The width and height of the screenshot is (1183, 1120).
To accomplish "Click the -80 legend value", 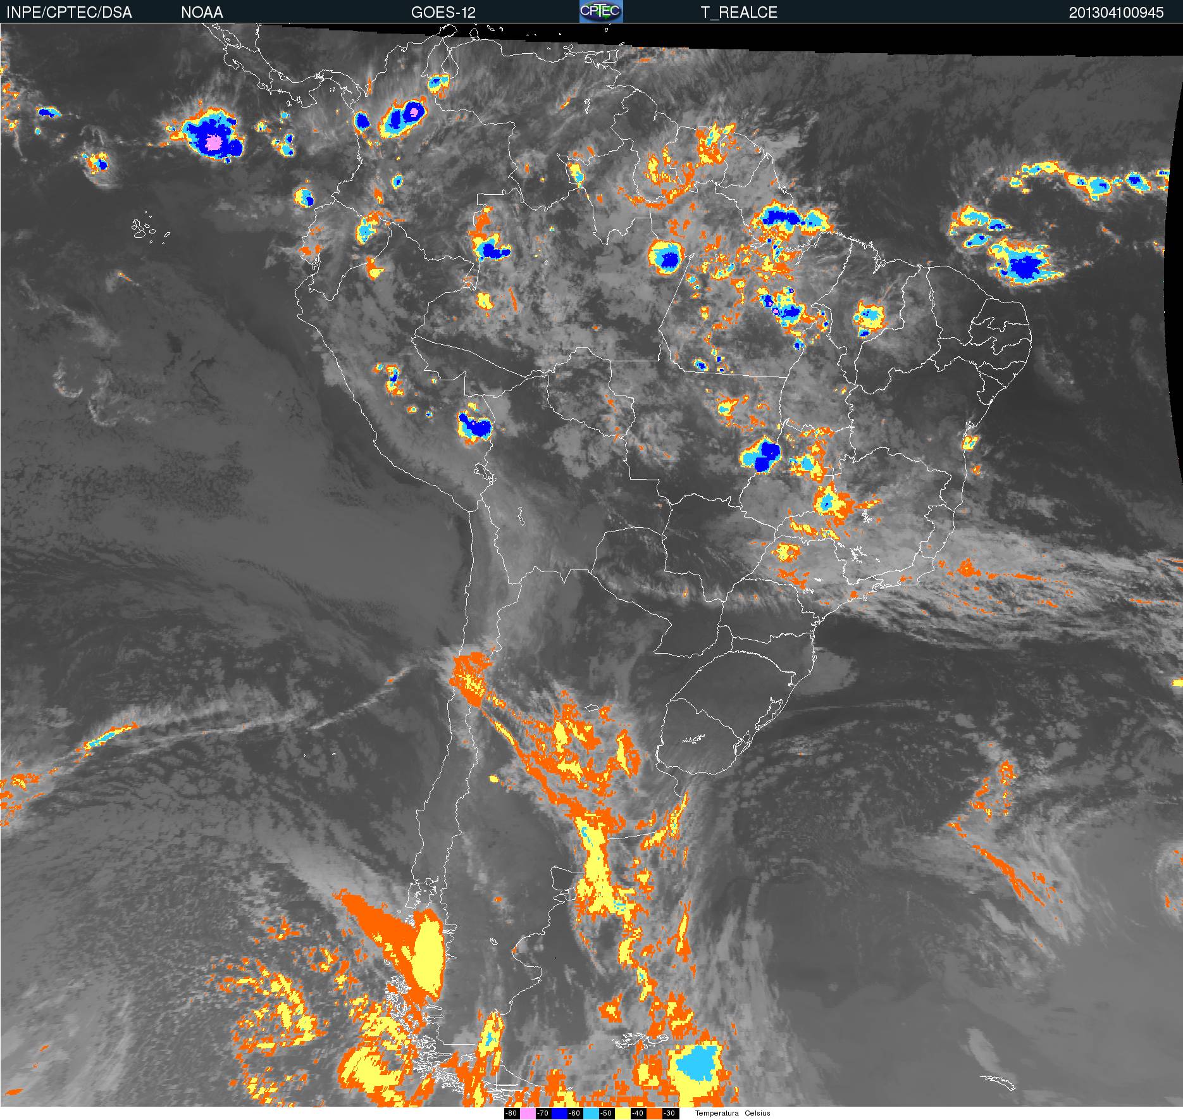I will 511,1114.
